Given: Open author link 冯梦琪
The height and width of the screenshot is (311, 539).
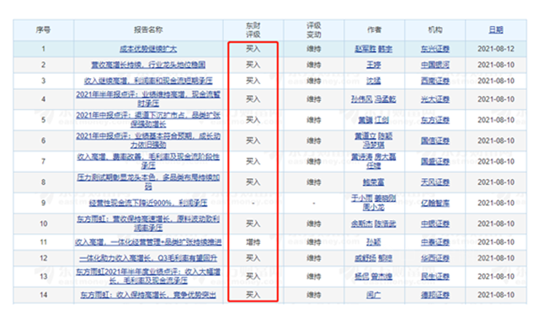Looking at the screenshot, I should (374, 145).
